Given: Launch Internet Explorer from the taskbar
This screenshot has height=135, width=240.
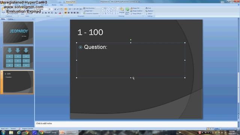Looking at the screenshot, I should tap(19, 132).
